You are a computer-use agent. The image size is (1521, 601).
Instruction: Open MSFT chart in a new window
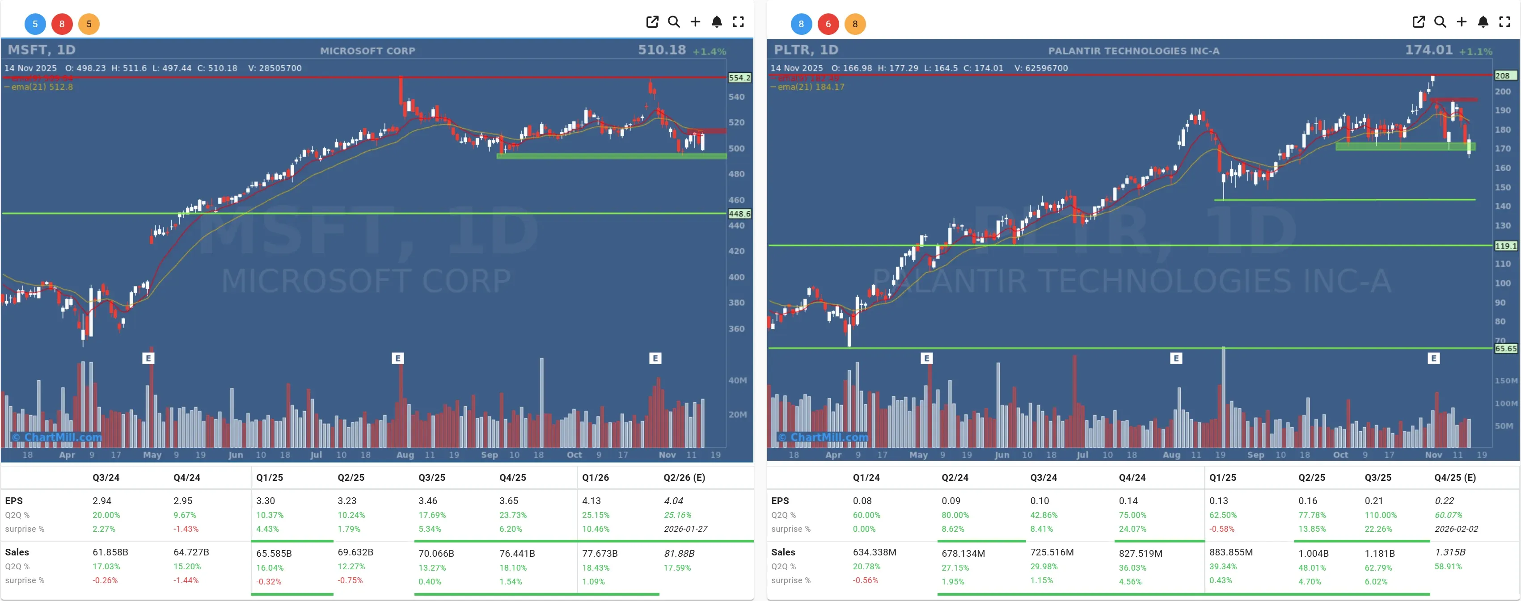652,22
